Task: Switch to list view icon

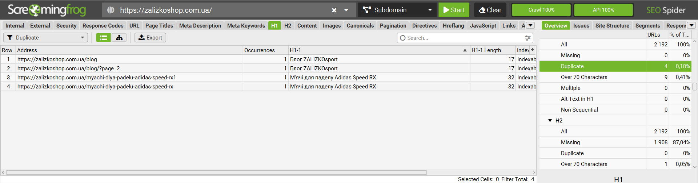Action: (x=104, y=38)
